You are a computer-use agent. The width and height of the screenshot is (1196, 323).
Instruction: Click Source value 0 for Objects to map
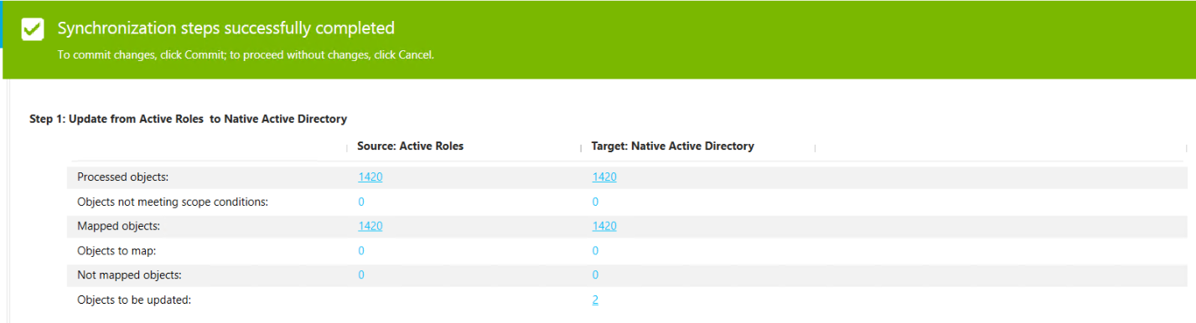(361, 250)
